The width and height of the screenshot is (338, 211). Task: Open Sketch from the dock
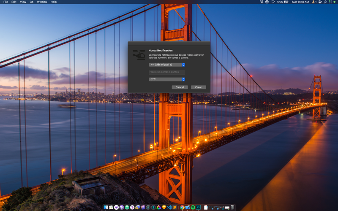coord(164,208)
